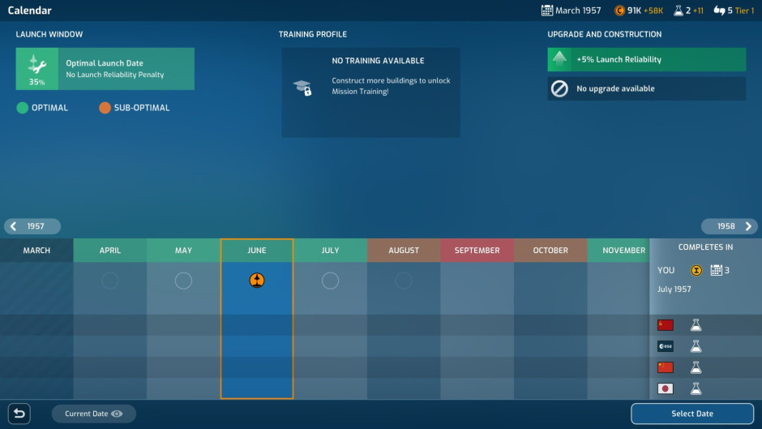Select the OCTOBER month header

[x=550, y=251]
